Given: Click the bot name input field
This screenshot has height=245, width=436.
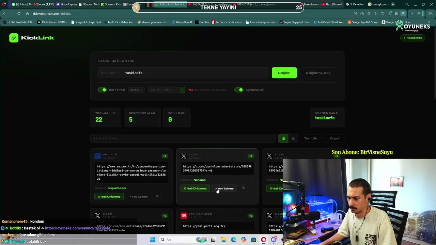Looking at the screenshot, I should click(x=162, y=90).
